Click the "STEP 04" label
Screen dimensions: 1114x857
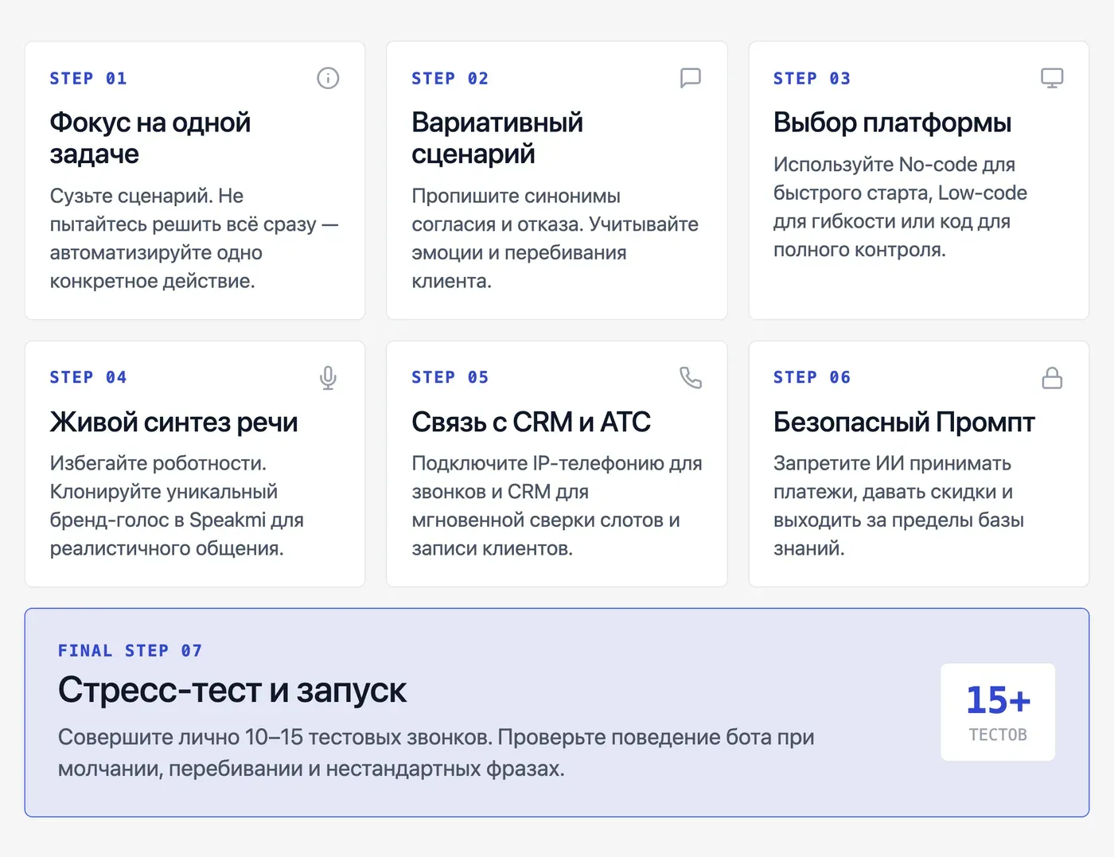(x=88, y=377)
